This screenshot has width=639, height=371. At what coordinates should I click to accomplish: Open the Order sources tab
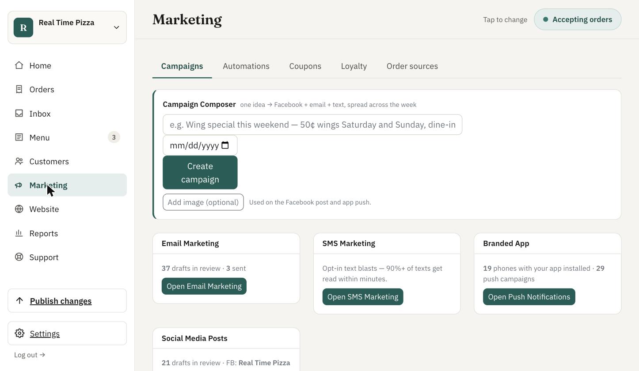pos(412,66)
